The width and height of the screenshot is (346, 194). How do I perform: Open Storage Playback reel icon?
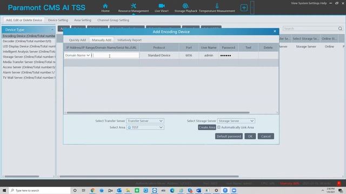[185, 6]
